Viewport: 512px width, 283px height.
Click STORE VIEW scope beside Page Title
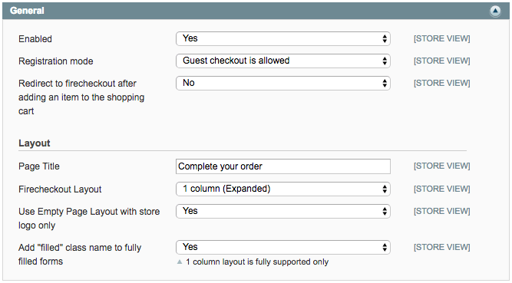pyautogui.click(x=442, y=166)
